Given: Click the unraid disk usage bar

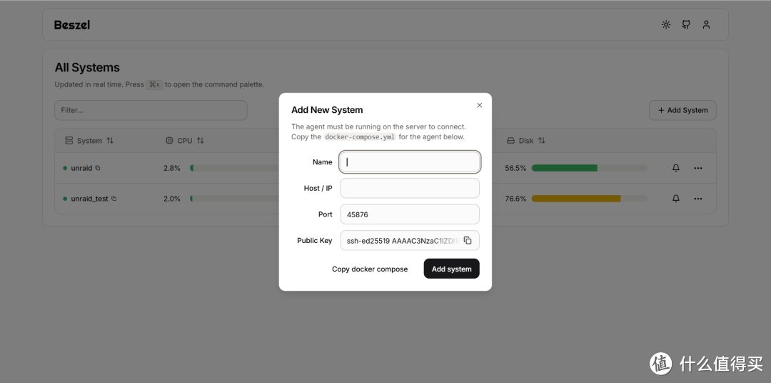Looking at the screenshot, I should point(589,169).
